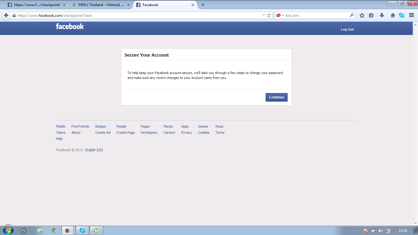This screenshot has height=235, width=418.
Task: Open the volume speaker tray icon
Action: [381, 231]
